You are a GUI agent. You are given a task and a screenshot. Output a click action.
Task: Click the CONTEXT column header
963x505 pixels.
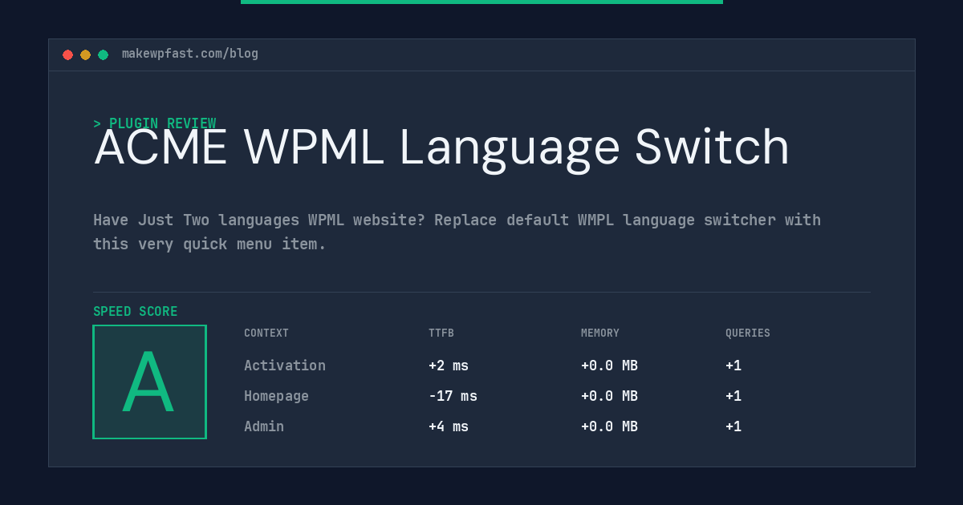(x=266, y=333)
